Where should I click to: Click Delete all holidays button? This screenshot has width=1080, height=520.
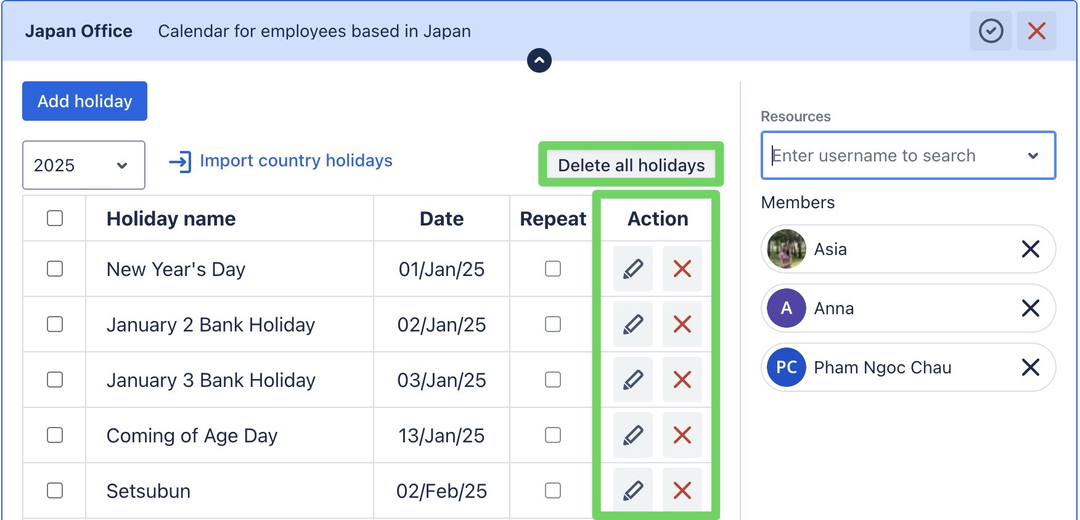point(631,165)
